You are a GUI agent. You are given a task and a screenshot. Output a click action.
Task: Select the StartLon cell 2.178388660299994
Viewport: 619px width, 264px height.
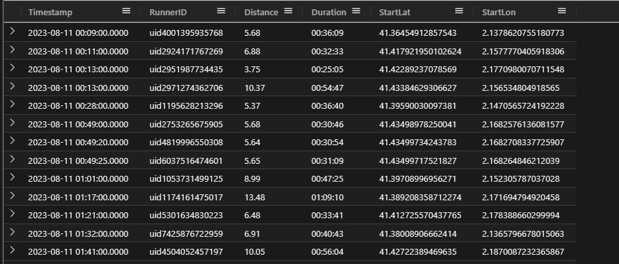coord(521,216)
